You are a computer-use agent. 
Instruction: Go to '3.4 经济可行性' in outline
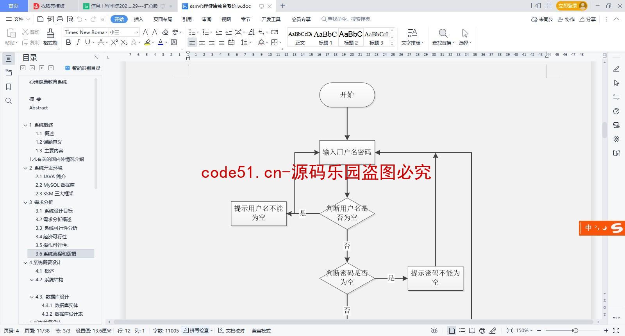pos(51,237)
